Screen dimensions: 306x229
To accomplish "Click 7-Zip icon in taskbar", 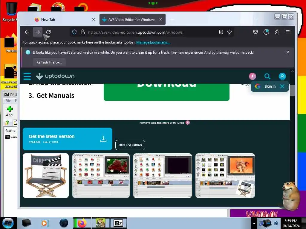I will [118, 223].
